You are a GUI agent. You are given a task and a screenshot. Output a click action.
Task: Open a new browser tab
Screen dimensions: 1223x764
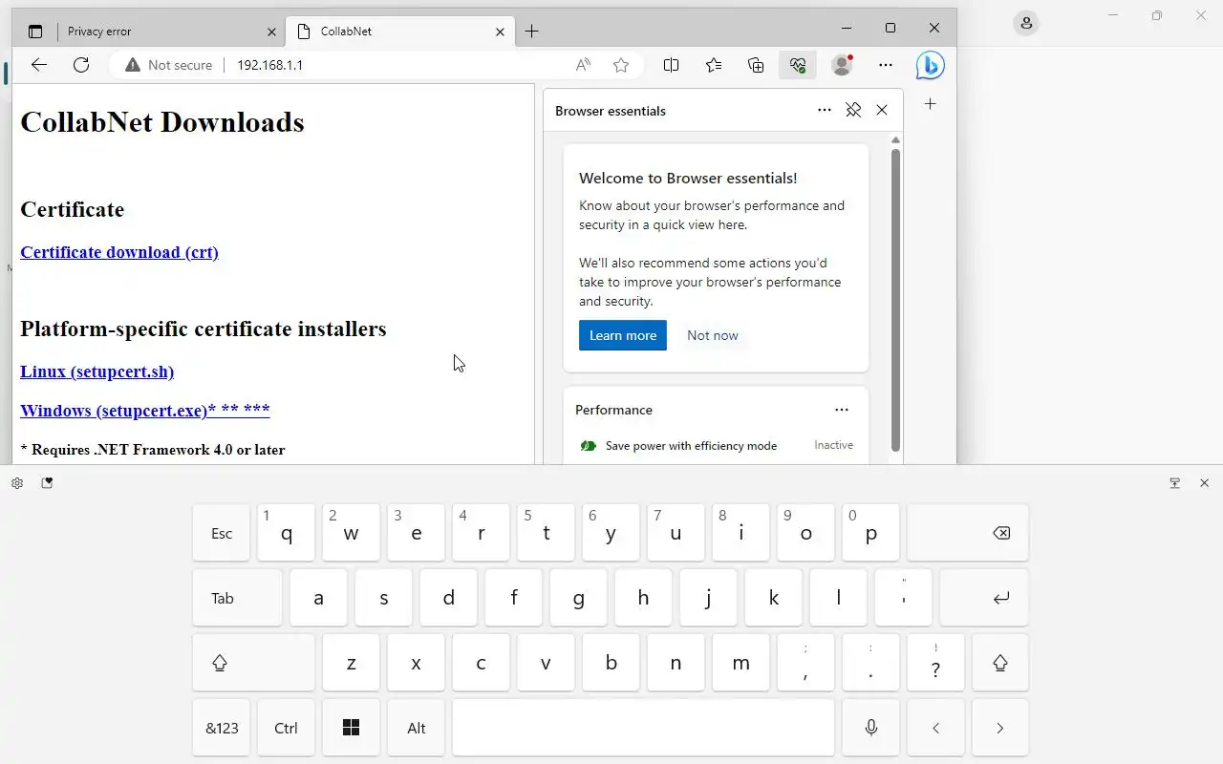tap(532, 32)
